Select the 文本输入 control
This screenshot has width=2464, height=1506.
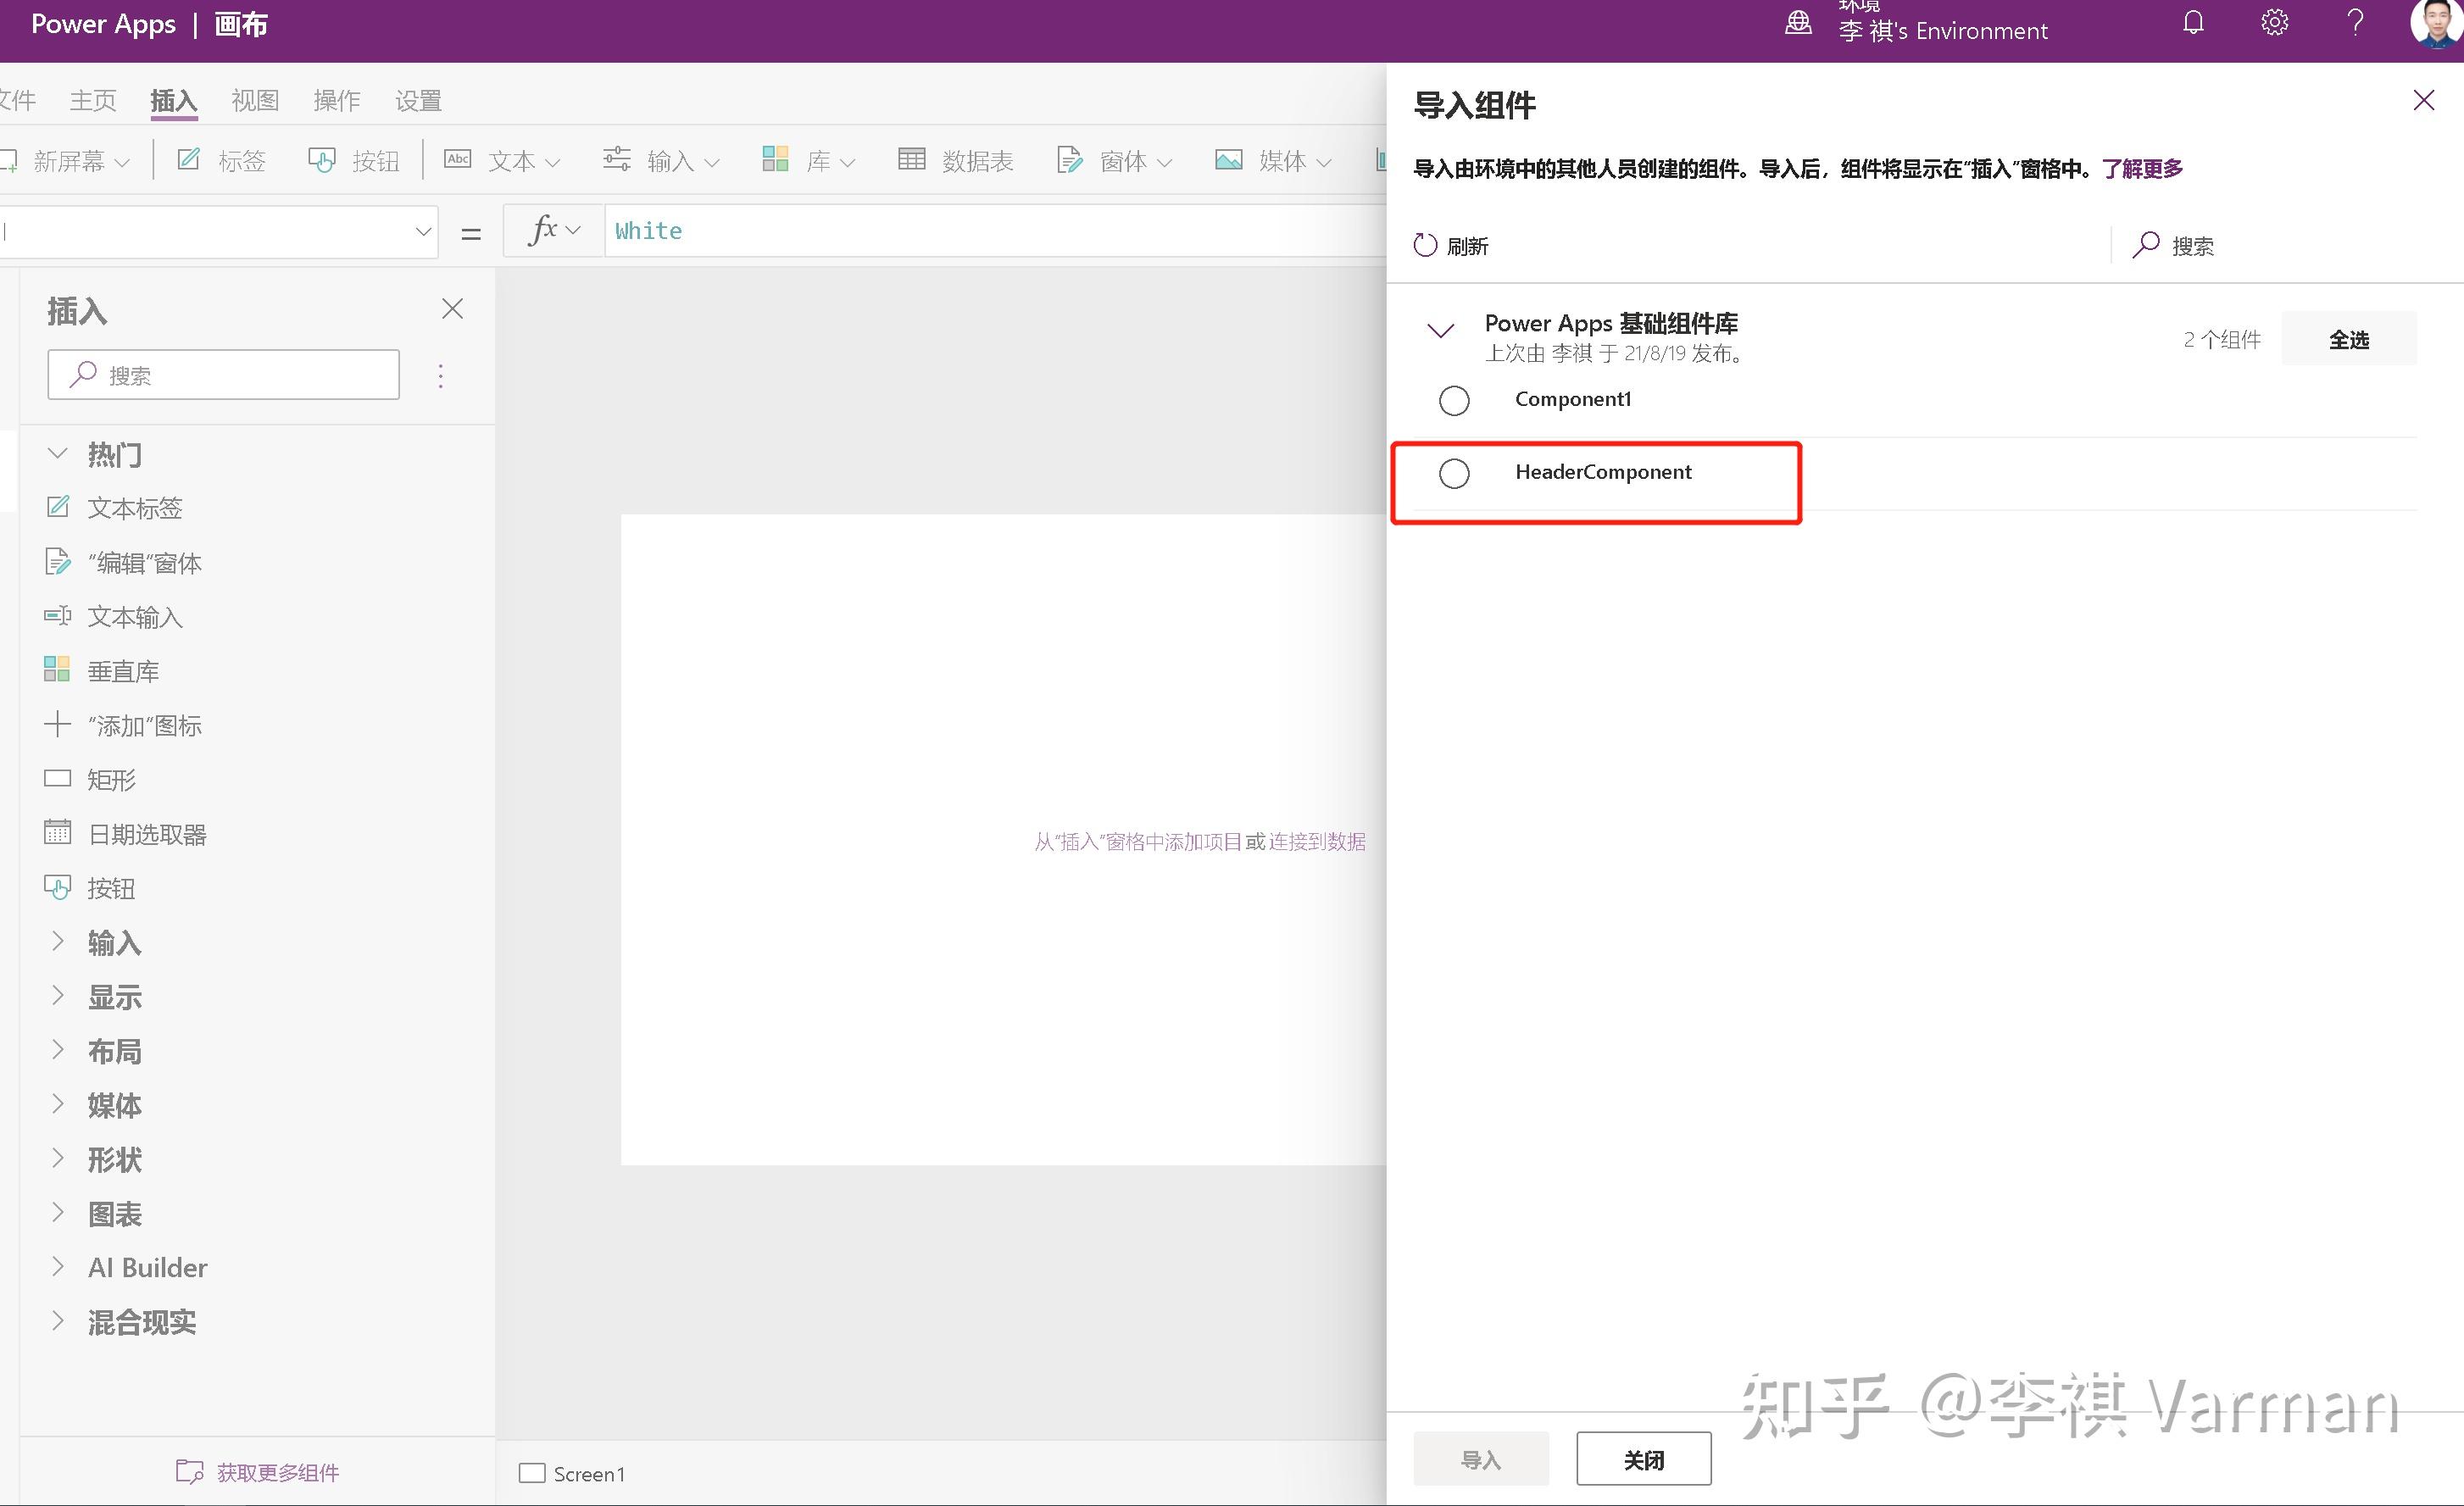tap(134, 616)
